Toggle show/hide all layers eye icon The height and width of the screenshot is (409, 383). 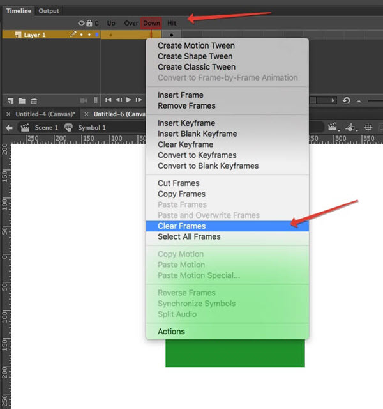(81, 23)
